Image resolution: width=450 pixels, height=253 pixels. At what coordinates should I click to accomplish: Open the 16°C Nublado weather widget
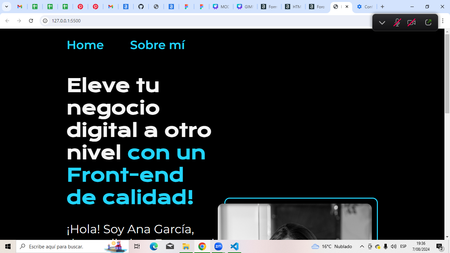[x=332, y=246]
